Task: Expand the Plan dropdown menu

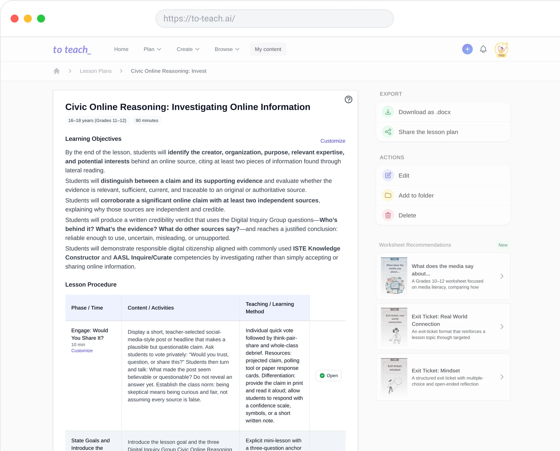Action: 152,49
